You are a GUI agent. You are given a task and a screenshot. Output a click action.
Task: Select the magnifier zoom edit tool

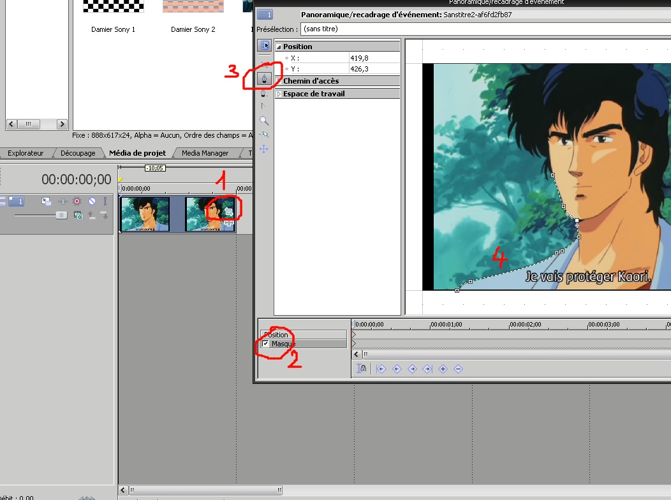coord(264,121)
